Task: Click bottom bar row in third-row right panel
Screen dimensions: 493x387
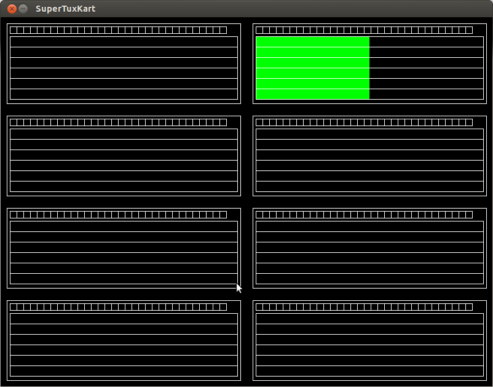Action: pos(369,279)
